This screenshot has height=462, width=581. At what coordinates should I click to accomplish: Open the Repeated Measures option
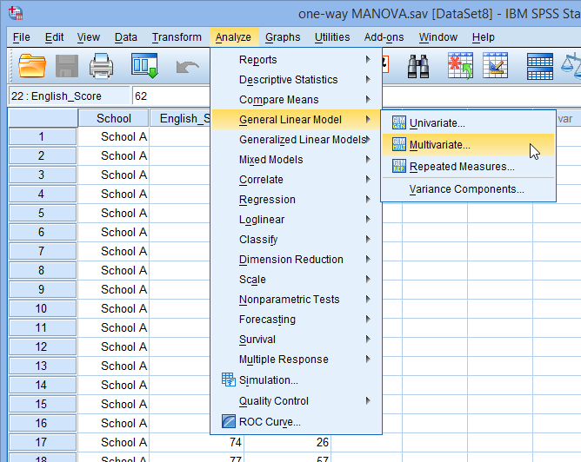pyautogui.click(x=462, y=167)
